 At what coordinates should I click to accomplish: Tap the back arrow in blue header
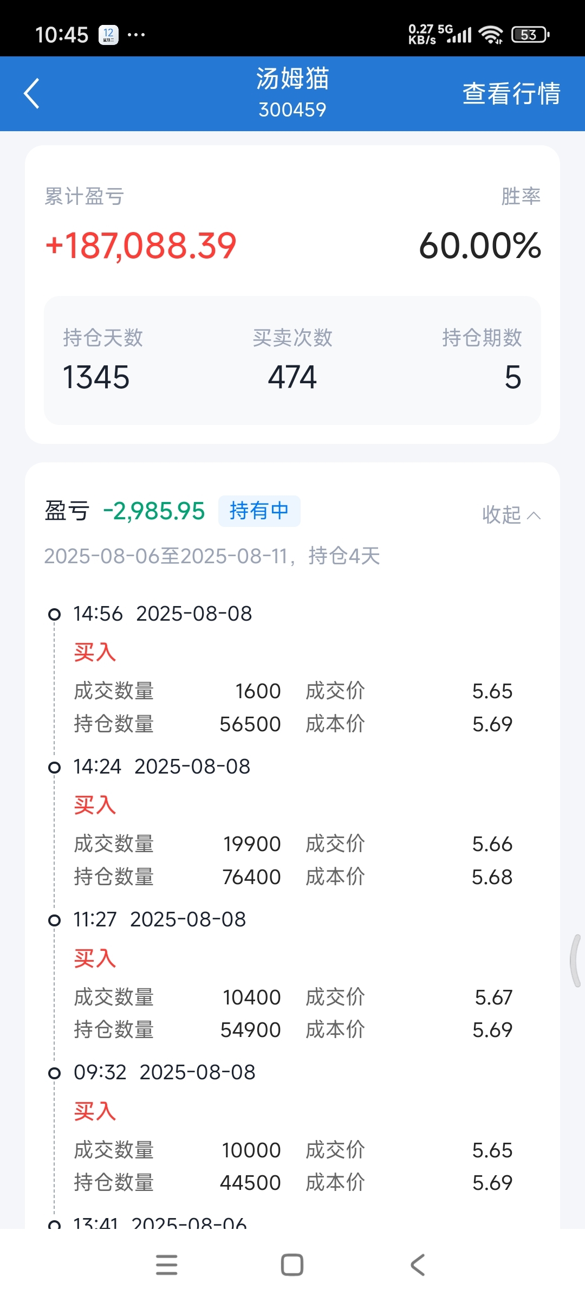click(32, 93)
